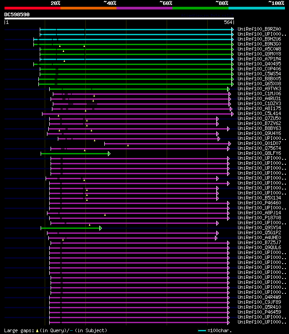289x334 pixels.
Task: Click the =100char. scale text
Action: click(219, 330)
